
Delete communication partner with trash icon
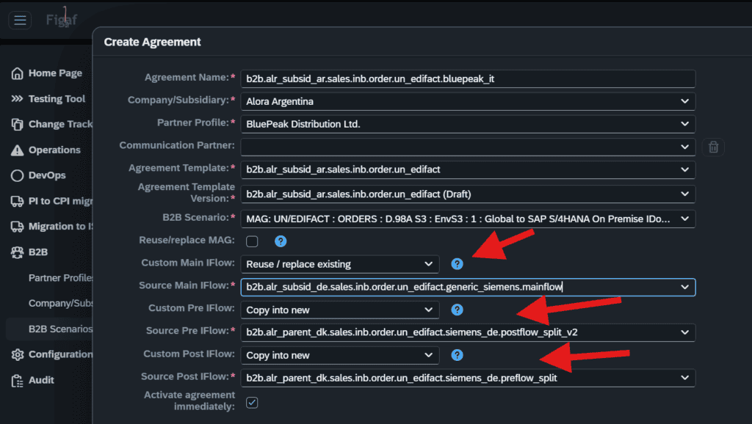coord(713,147)
